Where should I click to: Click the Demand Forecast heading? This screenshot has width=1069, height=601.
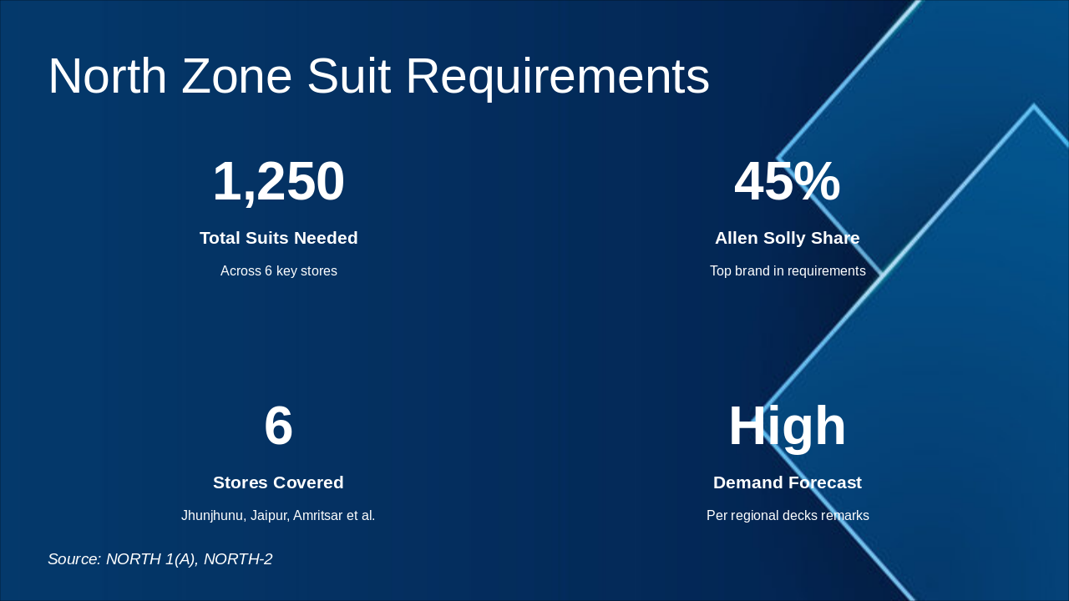point(787,482)
